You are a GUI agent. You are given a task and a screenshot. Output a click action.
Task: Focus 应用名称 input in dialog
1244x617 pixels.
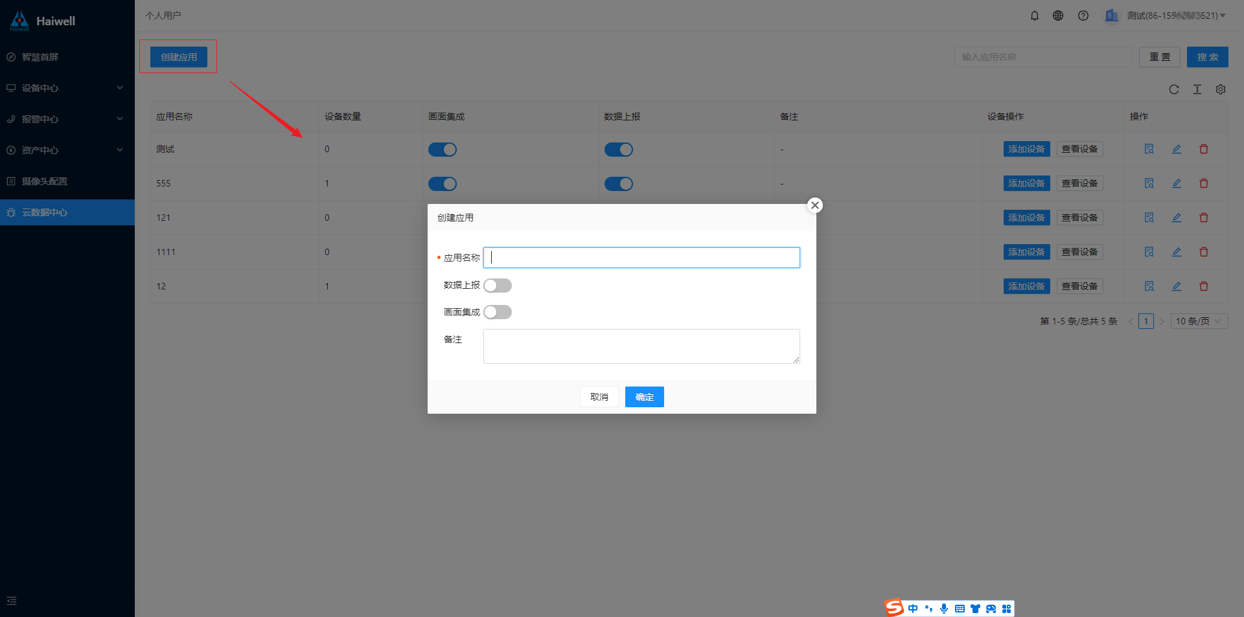(641, 258)
